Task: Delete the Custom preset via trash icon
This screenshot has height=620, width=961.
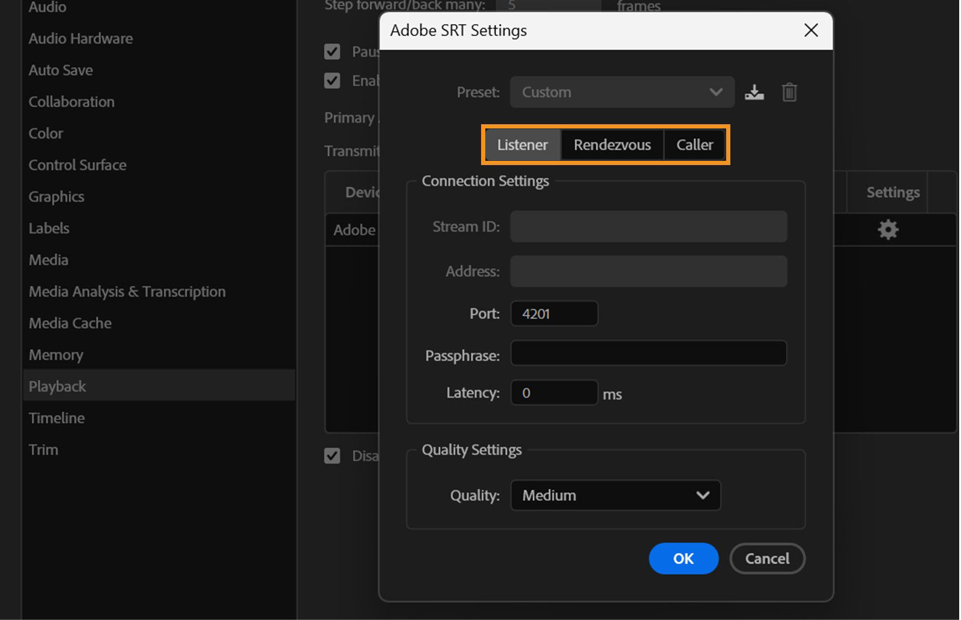Action: pos(789,92)
